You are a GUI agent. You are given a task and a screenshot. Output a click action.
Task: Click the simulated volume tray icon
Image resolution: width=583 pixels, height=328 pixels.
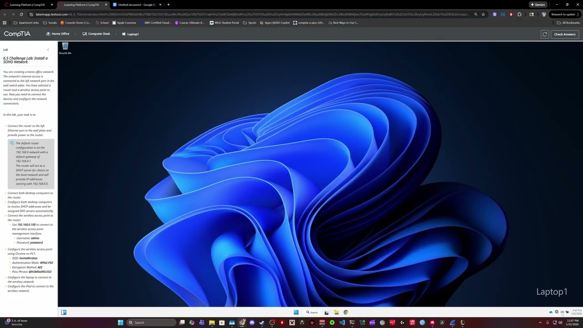point(562,312)
